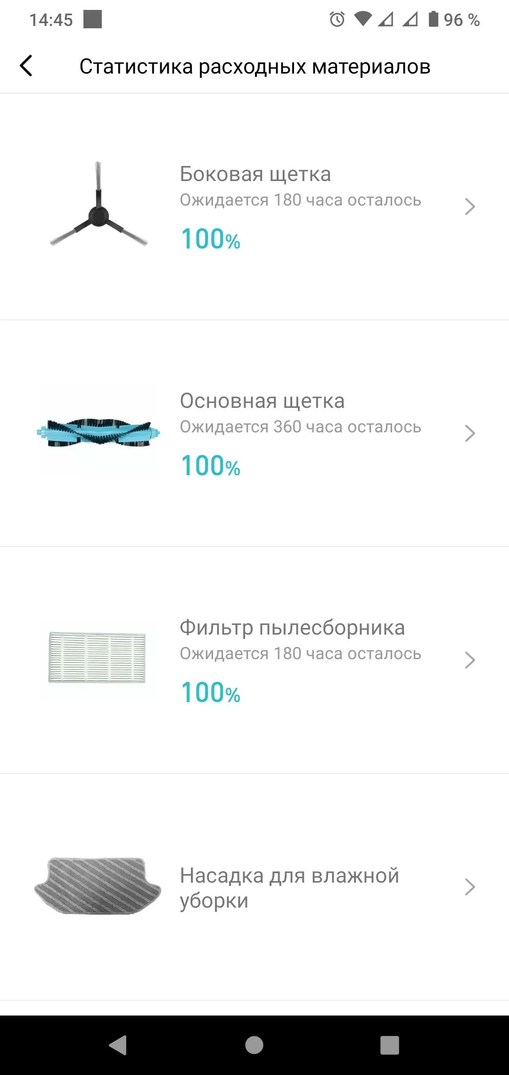Open Фильтр пылесборника statistics

click(292, 628)
